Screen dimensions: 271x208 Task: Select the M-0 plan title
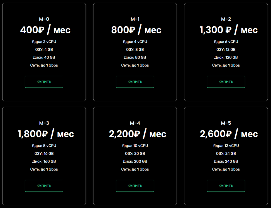point(44,19)
